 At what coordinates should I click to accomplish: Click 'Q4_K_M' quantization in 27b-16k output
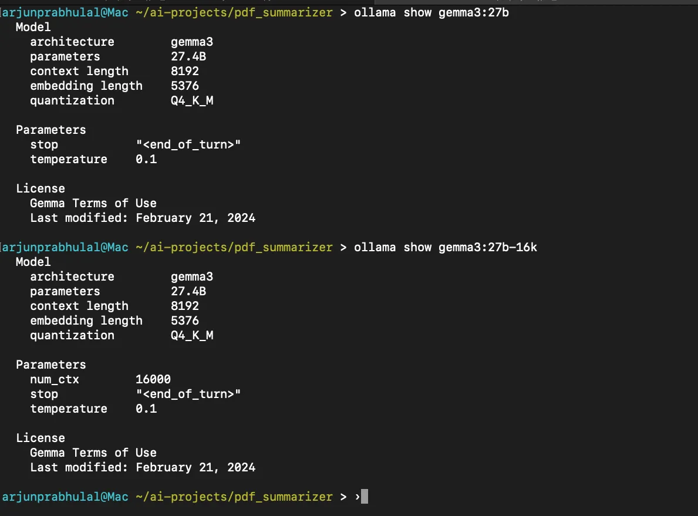tap(192, 336)
